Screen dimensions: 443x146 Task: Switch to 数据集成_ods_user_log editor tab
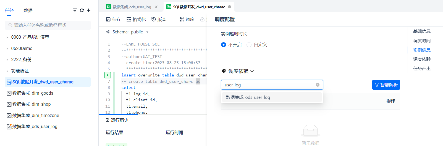point(132,7)
